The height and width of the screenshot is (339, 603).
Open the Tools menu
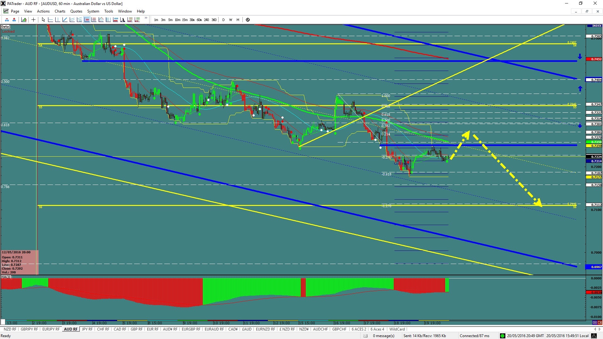pos(109,11)
